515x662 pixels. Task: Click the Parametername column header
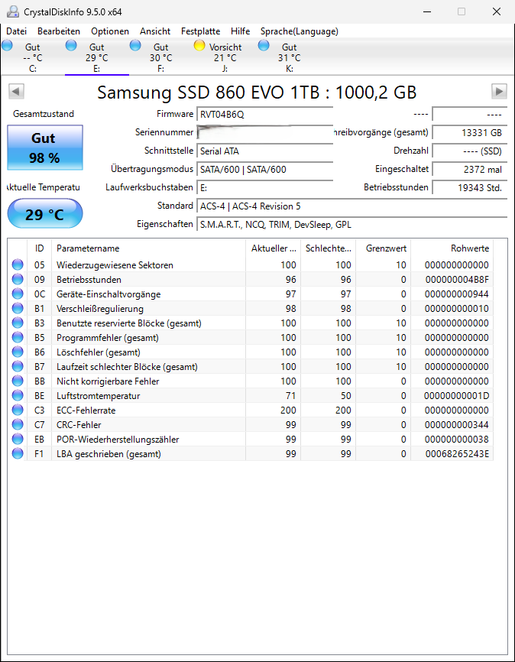click(148, 248)
